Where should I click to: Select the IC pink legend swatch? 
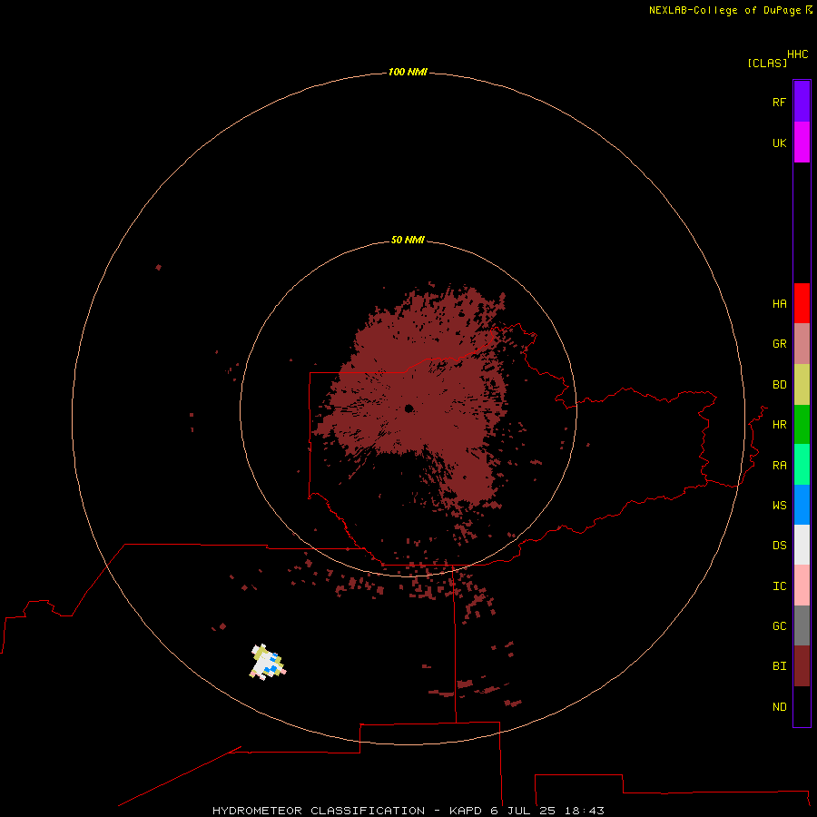tap(802, 586)
